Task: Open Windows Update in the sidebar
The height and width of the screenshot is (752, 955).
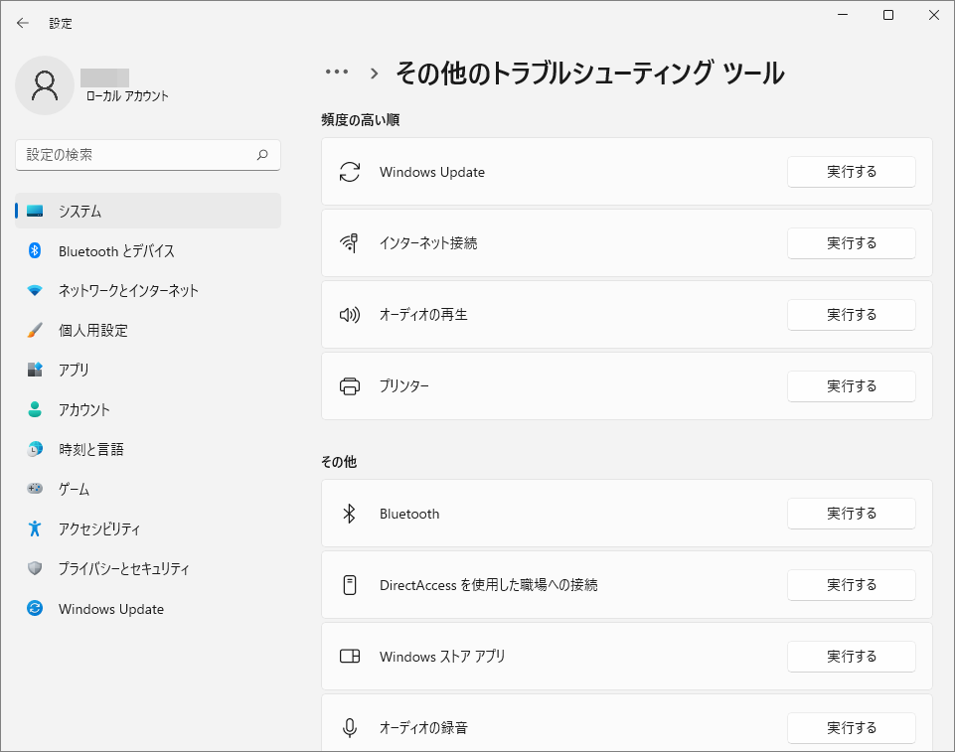Action: (110, 609)
